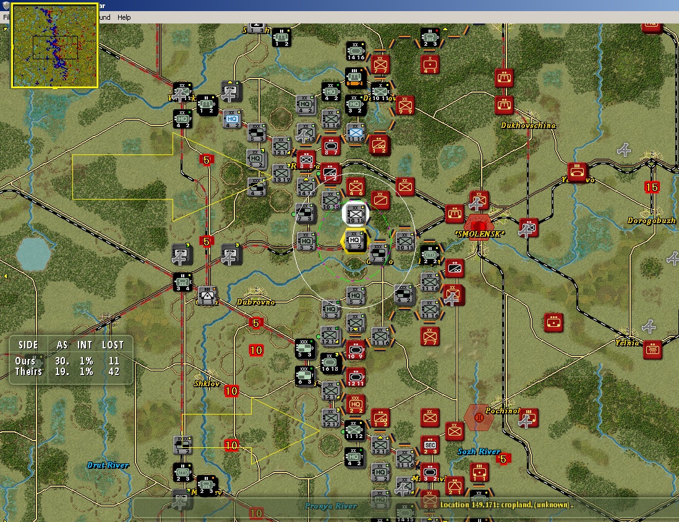Click the Location 149,171 status text
Screen dimensions: 679x522
(506, 505)
